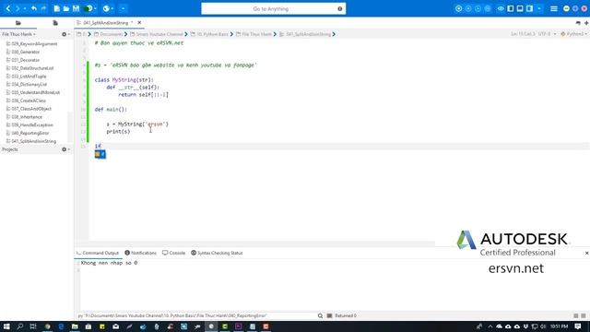This screenshot has height=332, width=590.
Task: Open the pane layout dropdown arrow
Action: [x=539, y=8]
